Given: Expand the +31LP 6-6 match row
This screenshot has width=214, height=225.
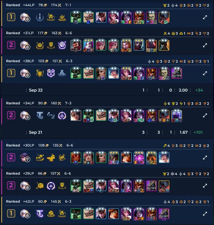Looking at the screenshot, I should 205,45.
